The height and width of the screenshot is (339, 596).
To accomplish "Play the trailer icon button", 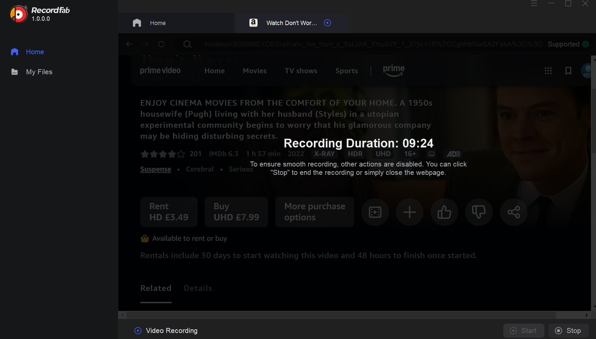I will (x=375, y=213).
